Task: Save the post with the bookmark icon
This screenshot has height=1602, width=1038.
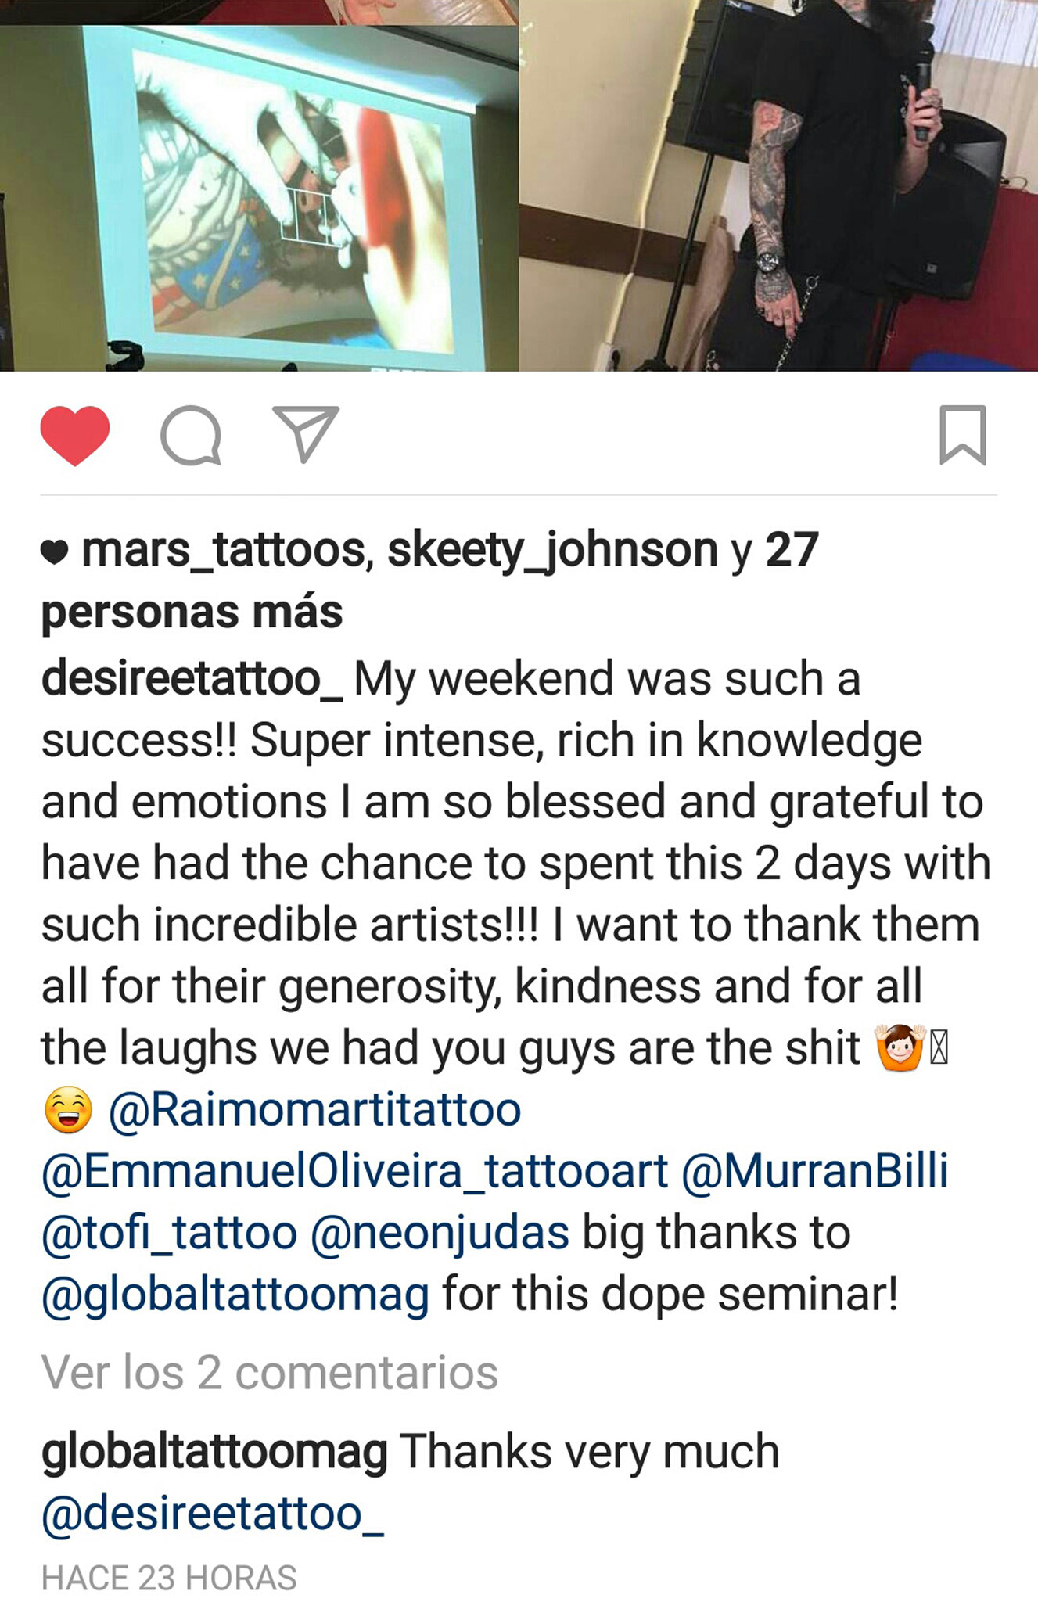Action: [962, 435]
